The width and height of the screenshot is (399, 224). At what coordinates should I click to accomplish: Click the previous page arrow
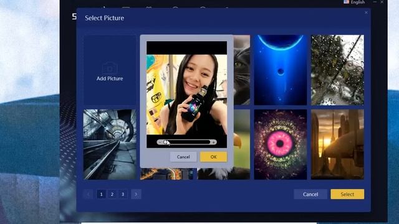click(88, 194)
